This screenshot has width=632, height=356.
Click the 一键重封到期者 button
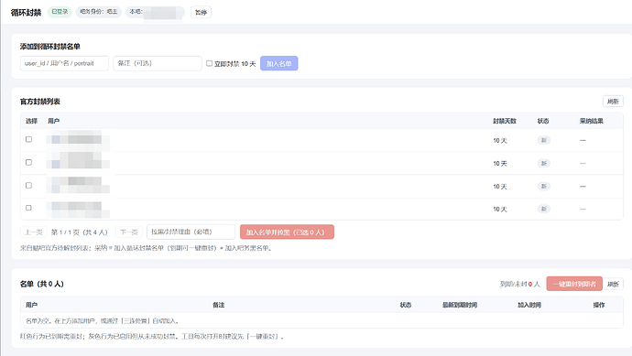(574, 284)
